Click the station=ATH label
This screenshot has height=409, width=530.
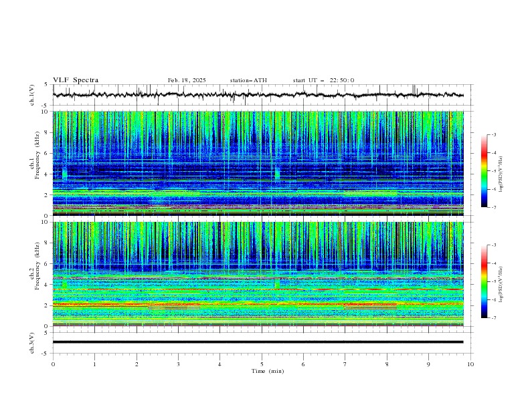pyautogui.click(x=248, y=80)
